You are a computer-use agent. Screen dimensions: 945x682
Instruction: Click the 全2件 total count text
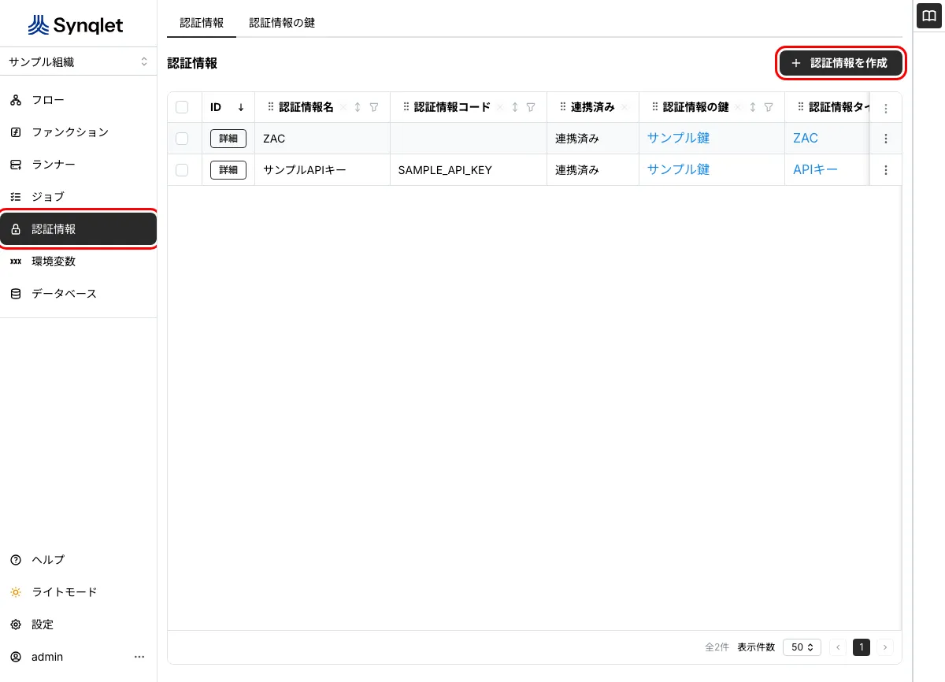click(x=717, y=647)
